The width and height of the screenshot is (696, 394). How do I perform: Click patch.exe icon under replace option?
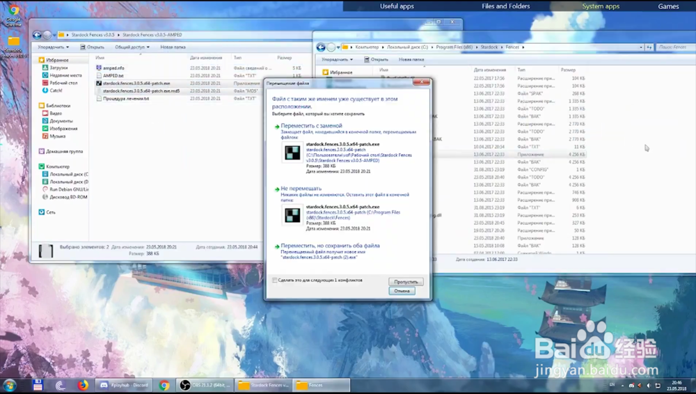292,153
